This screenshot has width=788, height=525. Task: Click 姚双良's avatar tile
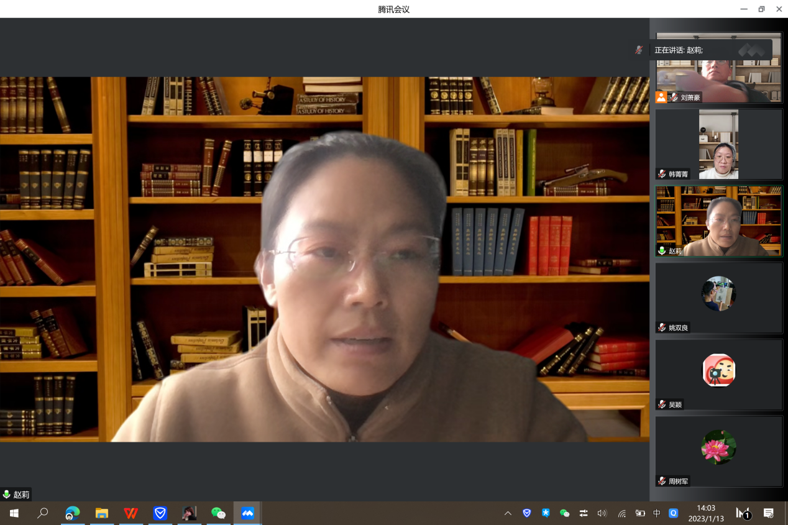[x=718, y=294]
